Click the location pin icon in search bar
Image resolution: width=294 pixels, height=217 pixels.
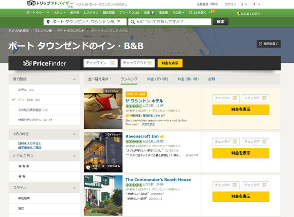click(48, 22)
